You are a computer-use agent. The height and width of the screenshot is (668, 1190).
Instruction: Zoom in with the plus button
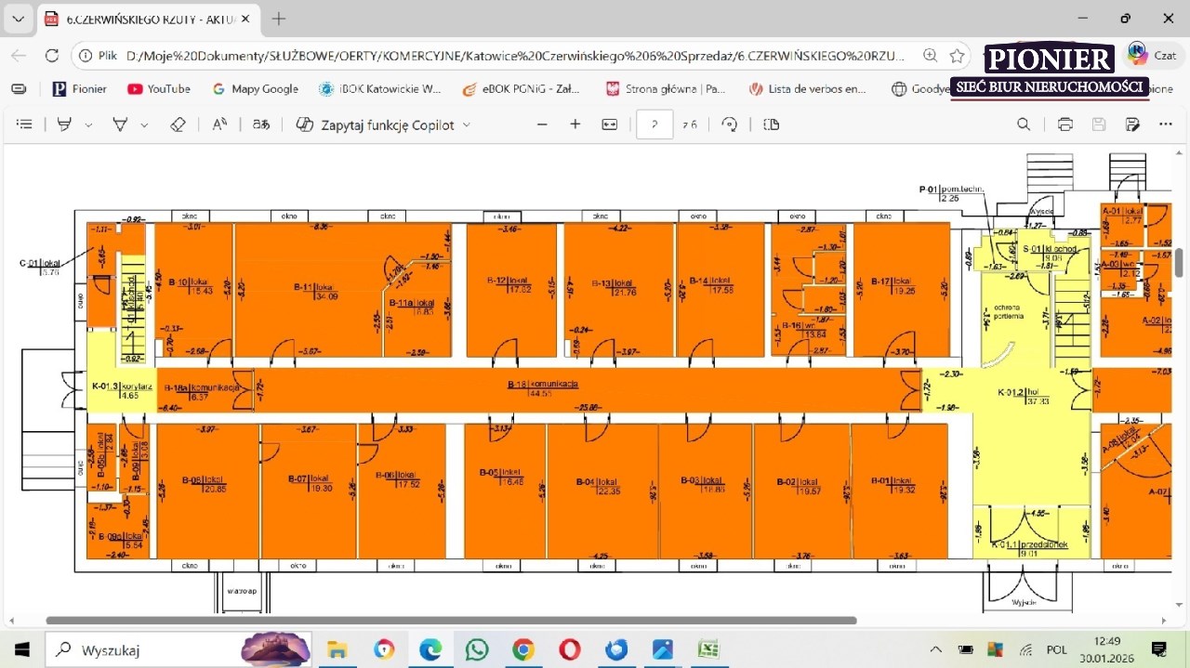pyautogui.click(x=575, y=124)
